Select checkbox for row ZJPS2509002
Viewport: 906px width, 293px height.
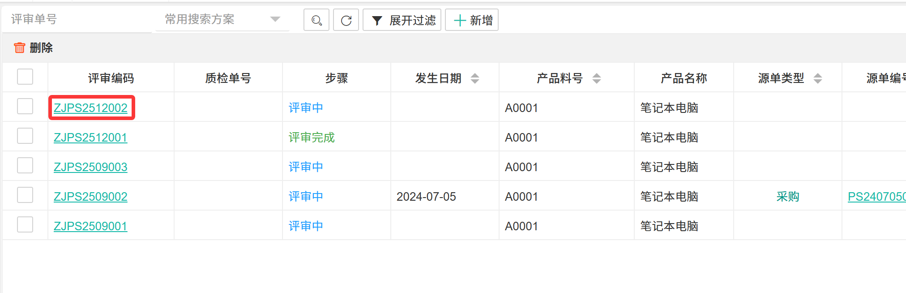click(x=25, y=195)
